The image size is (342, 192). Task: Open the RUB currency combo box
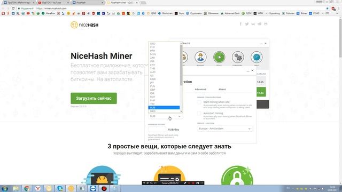[165, 116]
